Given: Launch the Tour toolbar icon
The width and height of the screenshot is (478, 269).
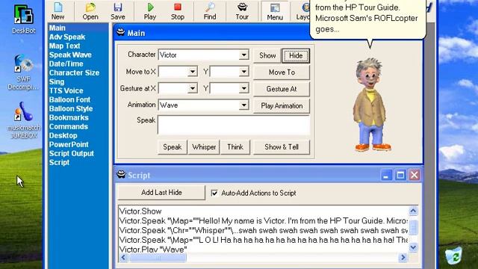Looking at the screenshot, I should (242, 11).
